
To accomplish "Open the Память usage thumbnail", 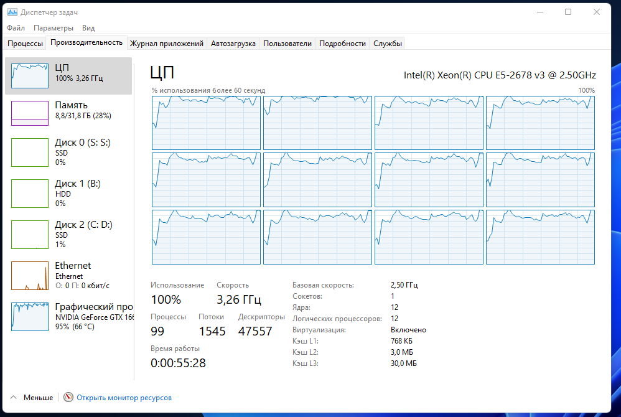I will pyautogui.click(x=30, y=113).
